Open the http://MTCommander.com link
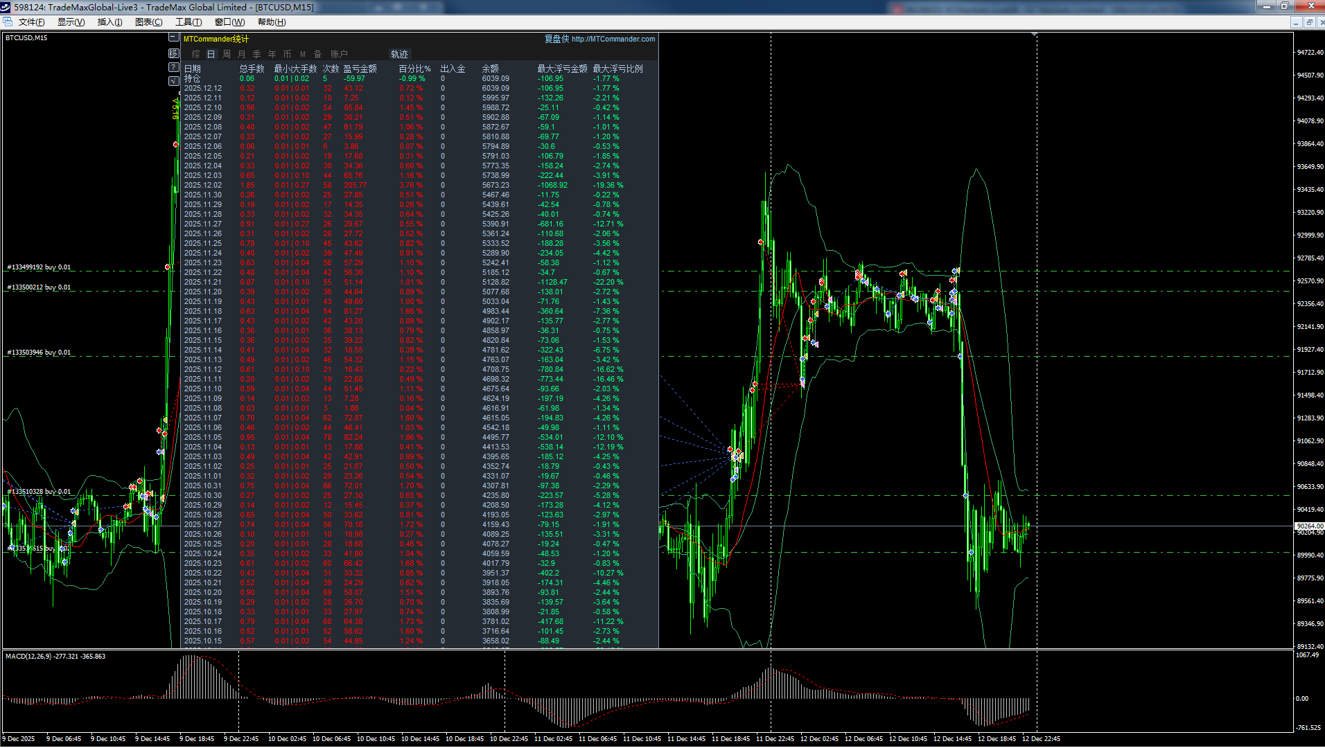This screenshot has height=748, width=1325. coord(613,39)
